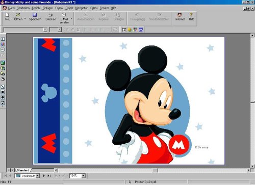Open the 134% zoom dropdown
This screenshot has height=185, width=255.
(x=84, y=176)
